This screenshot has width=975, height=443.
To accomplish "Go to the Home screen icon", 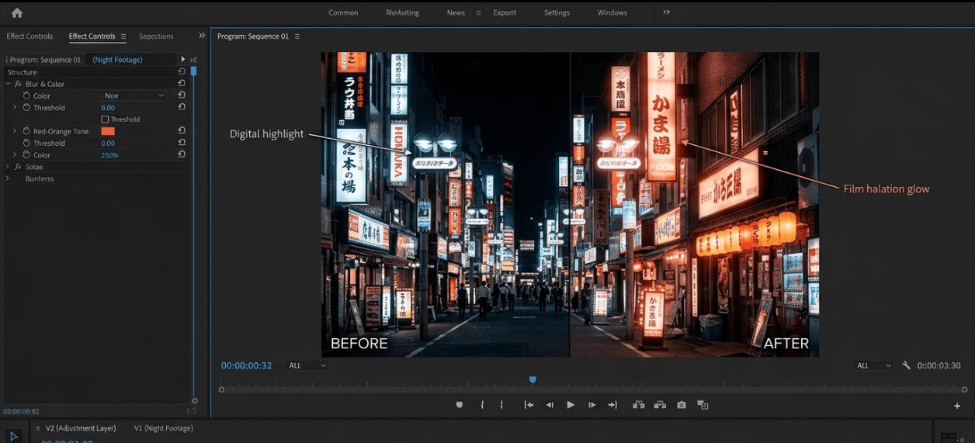I will pyautogui.click(x=17, y=12).
